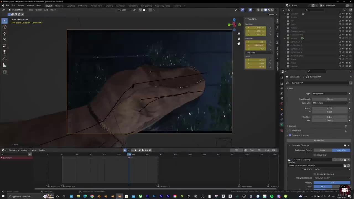The height and width of the screenshot is (199, 354).
Task: Hide the Teeth collection with eye icon
Action: pyautogui.click(x=343, y=24)
